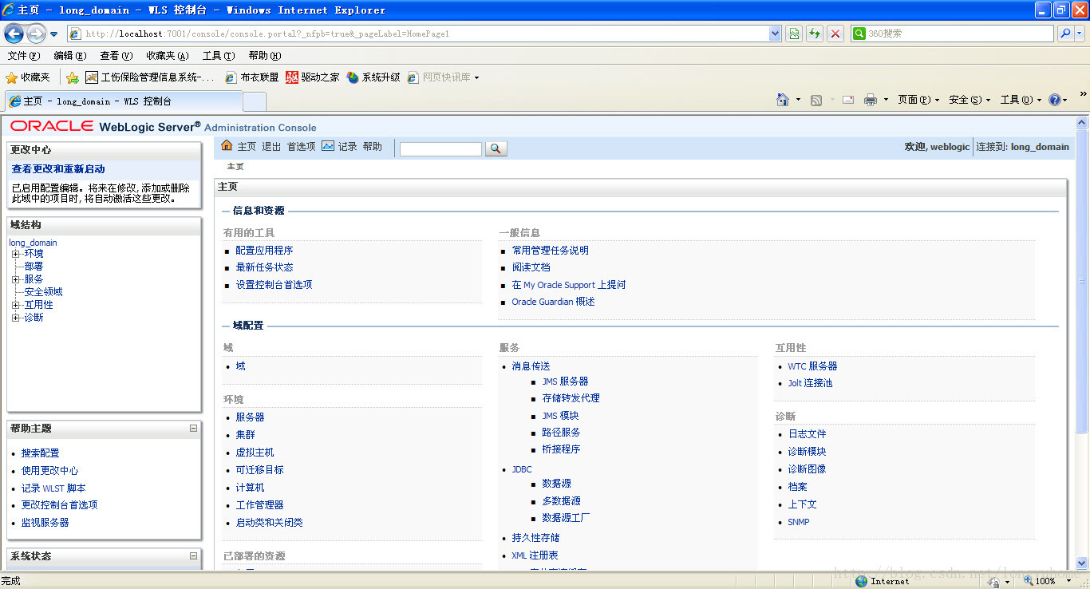Click the 配置应用程序 link
This screenshot has height=589, width=1090.
[264, 251]
